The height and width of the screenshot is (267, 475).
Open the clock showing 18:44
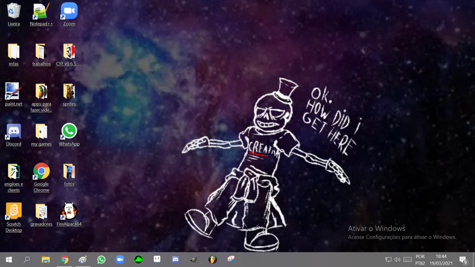click(441, 260)
